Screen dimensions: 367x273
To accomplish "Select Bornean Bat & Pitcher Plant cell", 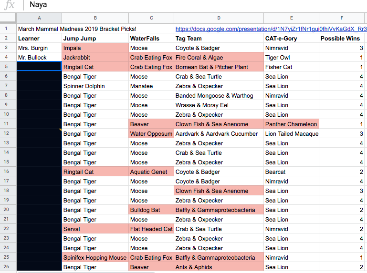I will click(x=219, y=67).
